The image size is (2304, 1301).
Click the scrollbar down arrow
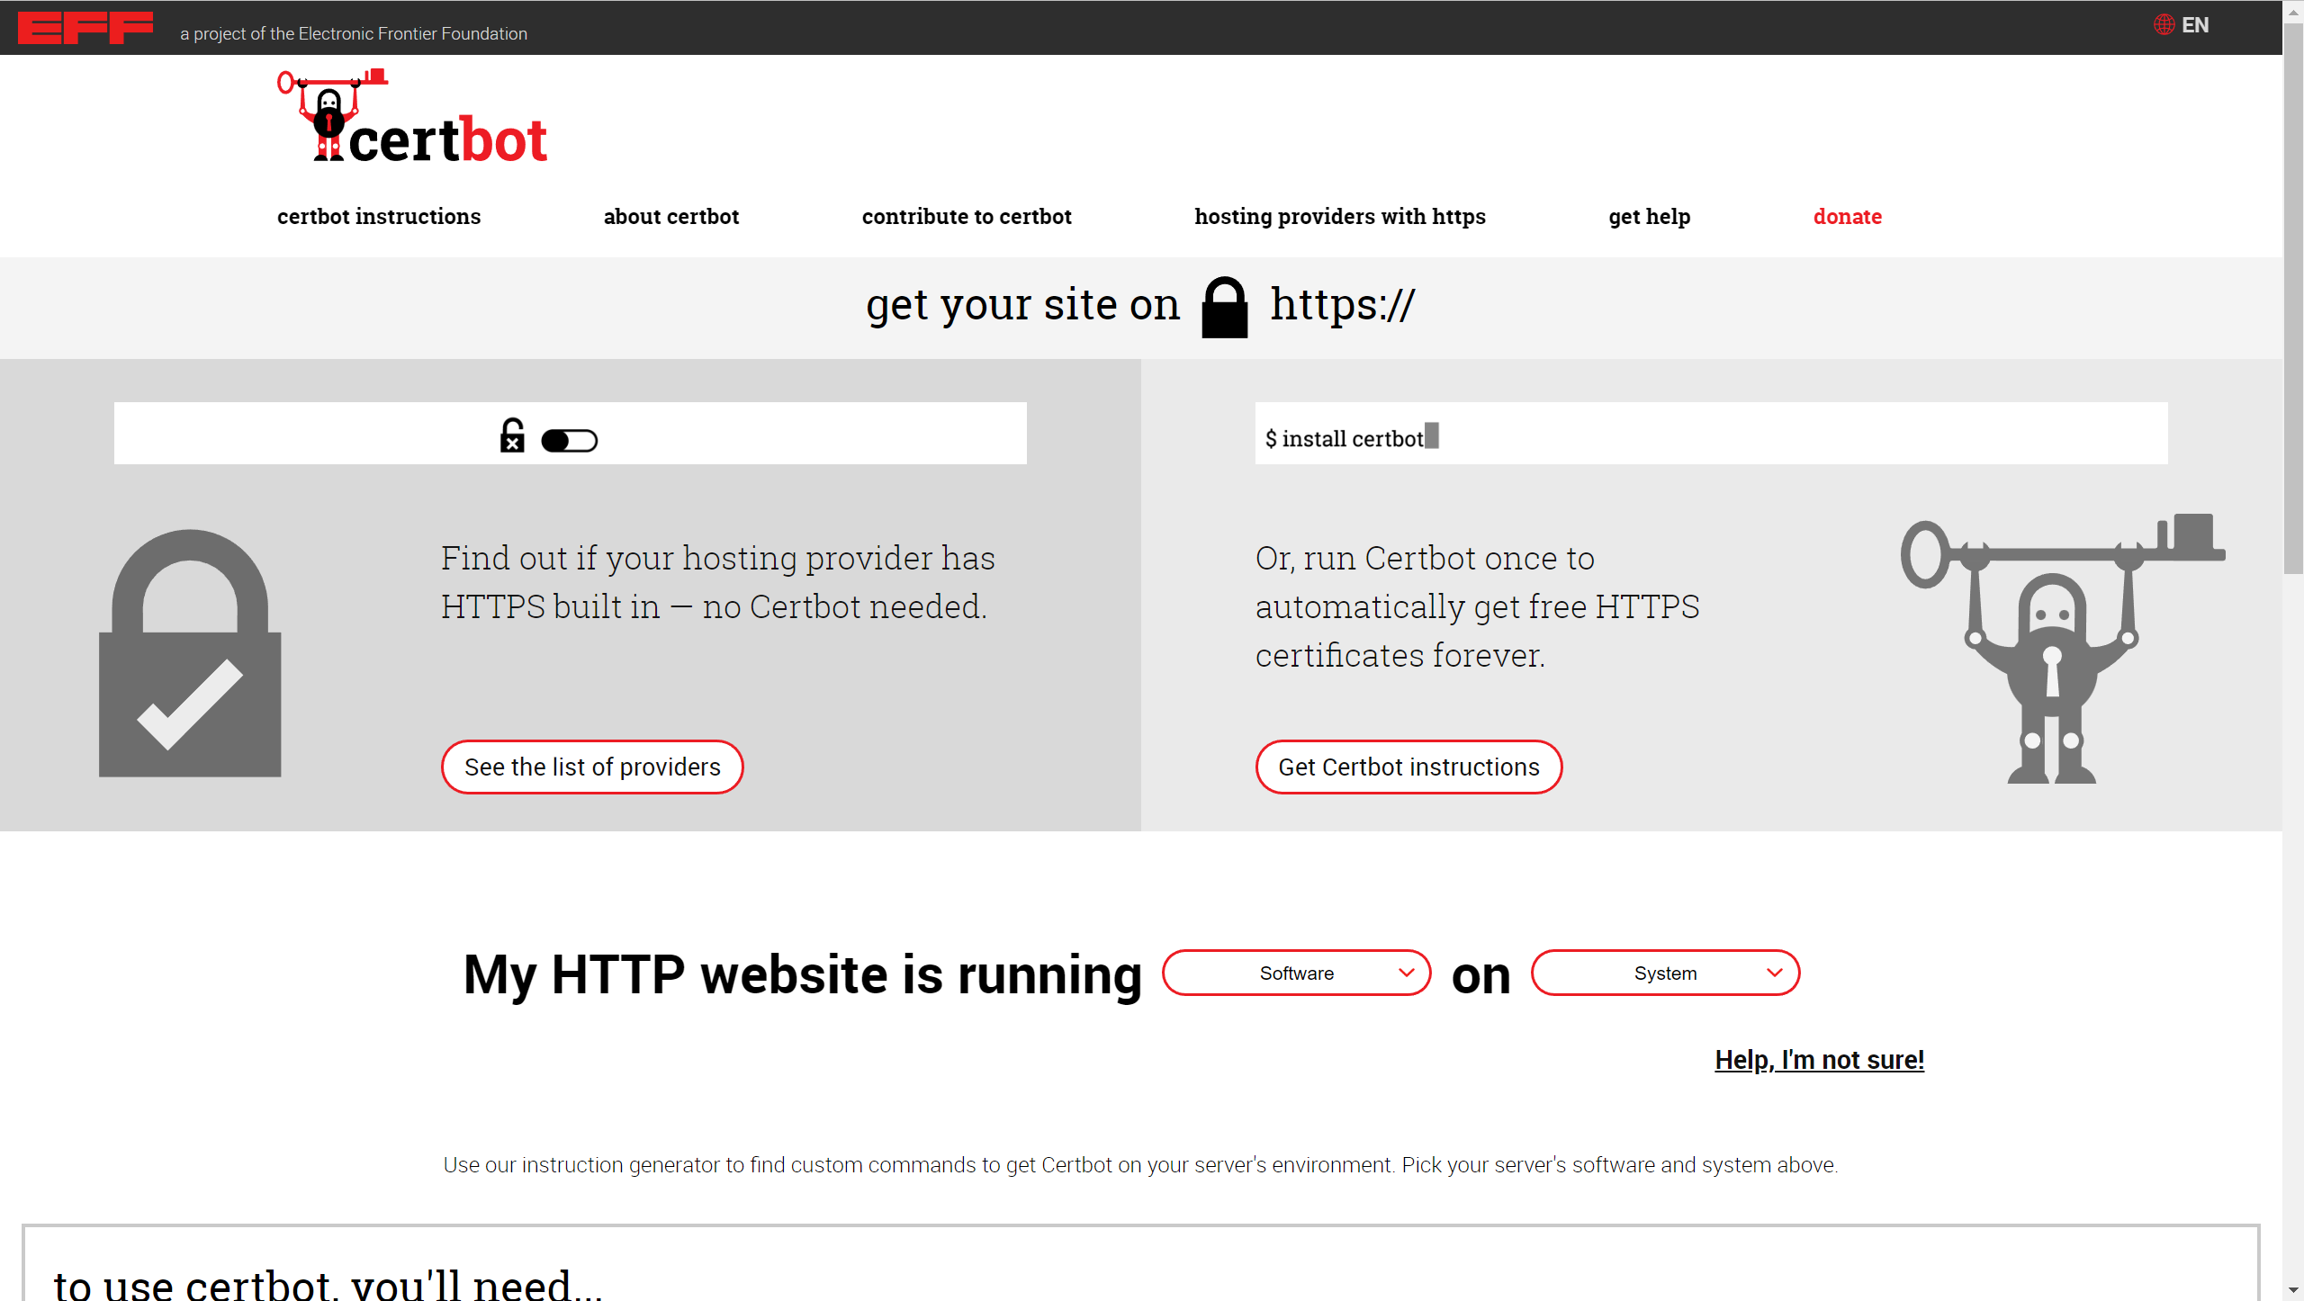tap(2293, 1290)
